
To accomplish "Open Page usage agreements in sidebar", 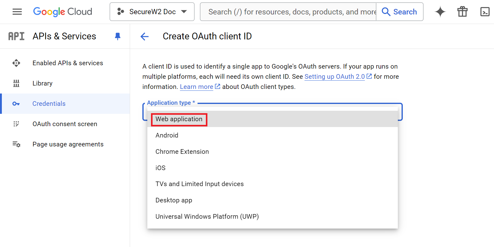I will click(68, 144).
